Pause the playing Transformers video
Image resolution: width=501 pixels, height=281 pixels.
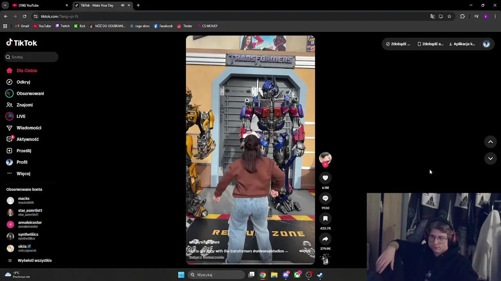(x=250, y=150)
